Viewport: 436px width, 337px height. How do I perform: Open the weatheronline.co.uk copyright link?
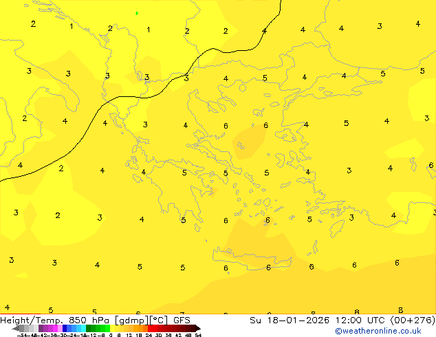378,331
